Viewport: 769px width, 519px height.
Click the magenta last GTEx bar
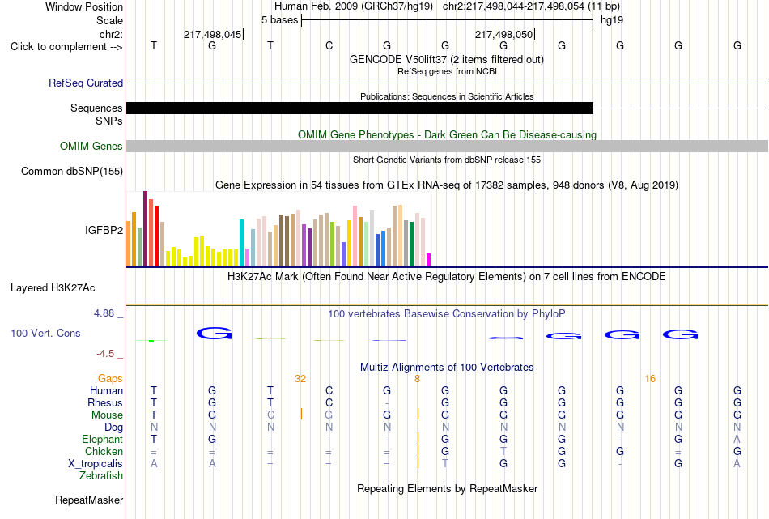coord(429,259)
